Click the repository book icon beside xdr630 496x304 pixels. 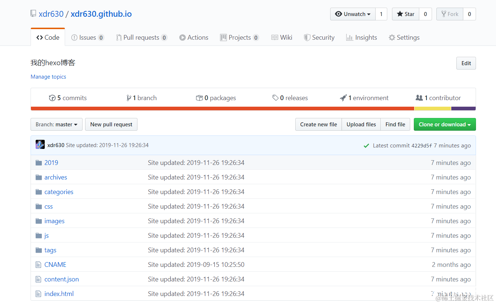(33, 14)
